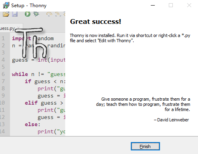Image resolution: width=198 pixels, height=154 pixels.
Task: Click the Great success! heading
Action: [x=96, y=21]
